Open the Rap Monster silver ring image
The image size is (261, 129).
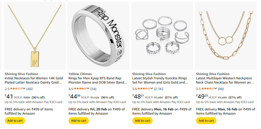click(98, 36)
